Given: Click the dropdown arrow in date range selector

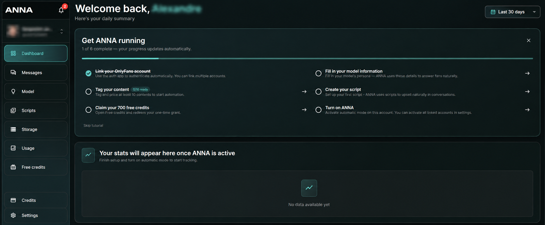Looking at the screenshot, I should pyautogui.click(x=534, y=12).
